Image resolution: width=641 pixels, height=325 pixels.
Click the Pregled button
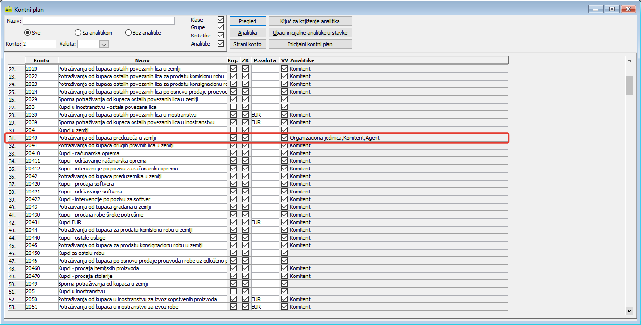pyautogui.click(x=247, y=21)
